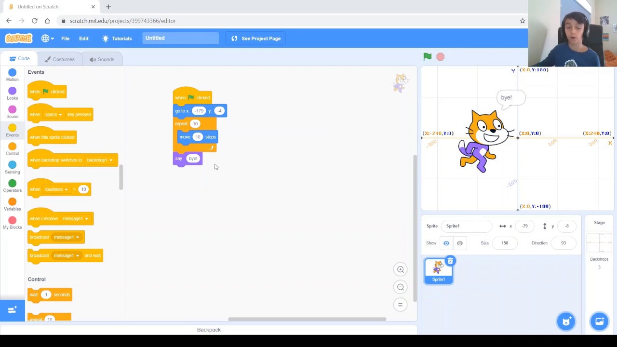Open the Backpack panel
Viewport: 617px width, 347px height.
209,330
